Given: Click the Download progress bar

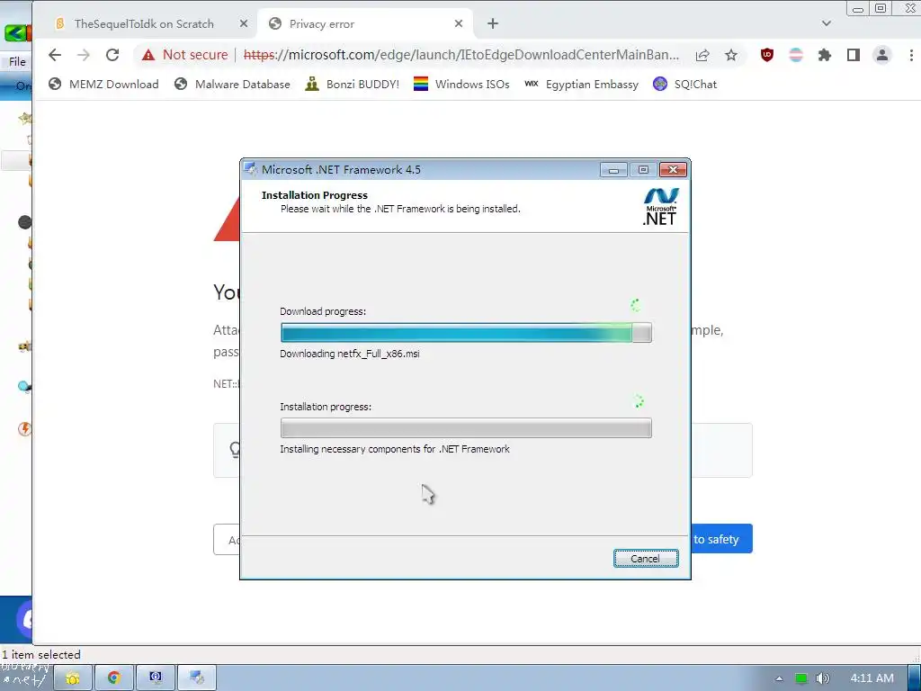Looking at the screenshot, I should coord(466,333).
